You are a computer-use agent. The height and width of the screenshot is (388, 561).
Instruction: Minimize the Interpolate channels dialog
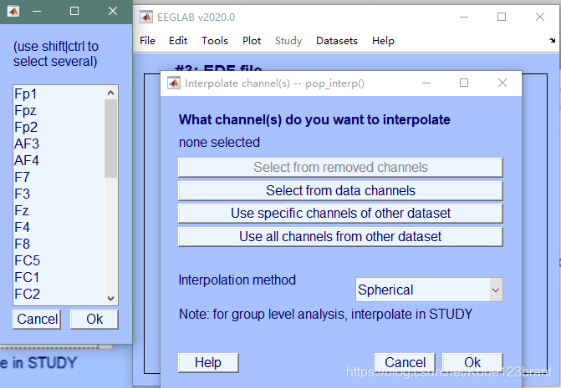click(426, 83)
